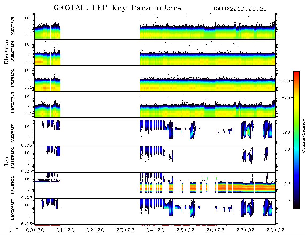Click the '1000' color bar tick
Image resolution: width=305 pixels, height=235 pixels.
point(284,81)
